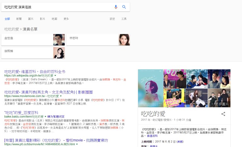Open the 地圖 search tab
This screenshot has height=147, width=242.
54,19
